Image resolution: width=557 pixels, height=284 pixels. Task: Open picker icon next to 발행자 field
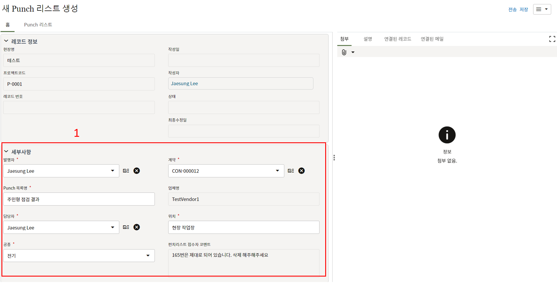[126, 171]
